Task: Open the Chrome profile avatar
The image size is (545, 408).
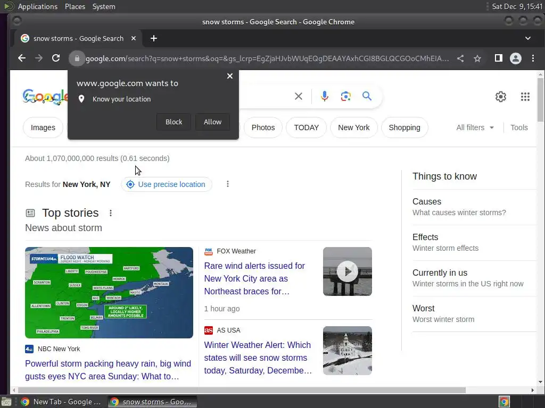Action: (x=516, y=58)
